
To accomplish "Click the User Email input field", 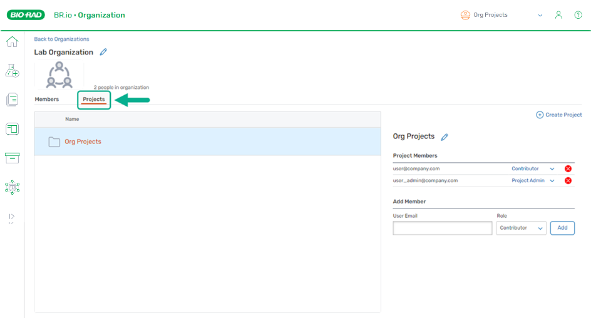I will point(442,228).
